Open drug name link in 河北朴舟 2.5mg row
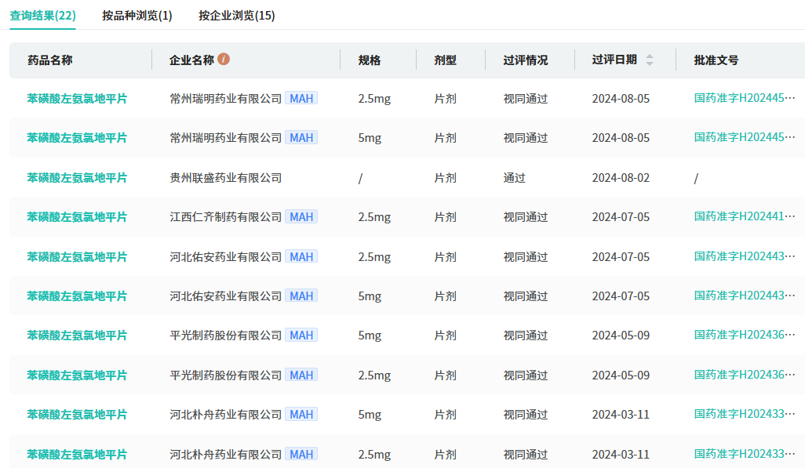This screenshot has width=805, height=468. (x=77, y=455)
